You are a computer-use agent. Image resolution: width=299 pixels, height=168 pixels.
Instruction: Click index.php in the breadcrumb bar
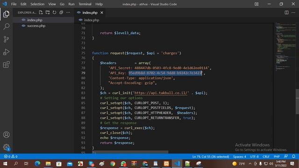pos(92,20)
